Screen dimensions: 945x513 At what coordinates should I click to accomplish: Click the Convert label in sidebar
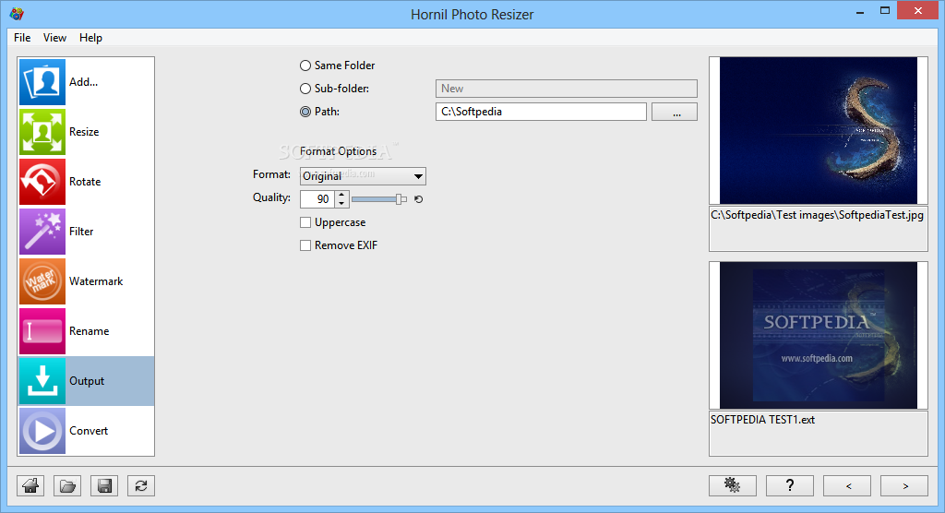point(89,431)
